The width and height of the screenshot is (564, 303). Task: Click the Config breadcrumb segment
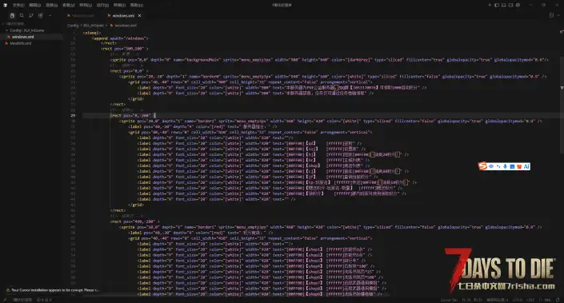(73, 26)
